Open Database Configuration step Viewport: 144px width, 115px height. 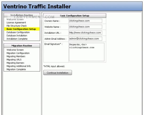point(18,32)
